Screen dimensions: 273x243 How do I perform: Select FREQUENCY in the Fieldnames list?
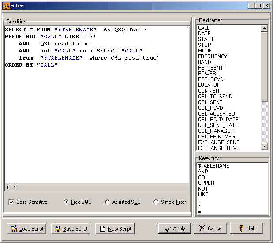[x=213, y=56]
